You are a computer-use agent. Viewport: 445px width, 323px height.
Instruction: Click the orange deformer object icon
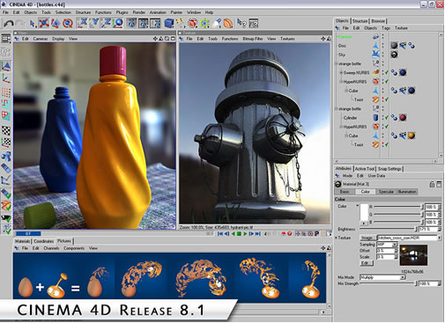[x=228, y=23]
